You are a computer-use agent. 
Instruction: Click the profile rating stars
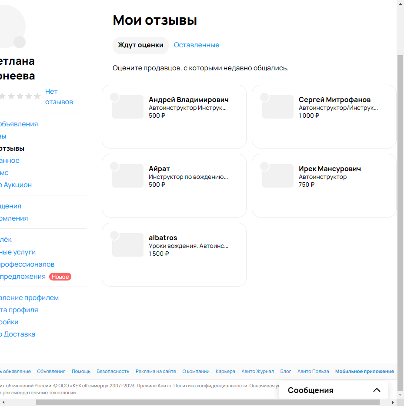point(20,96)
